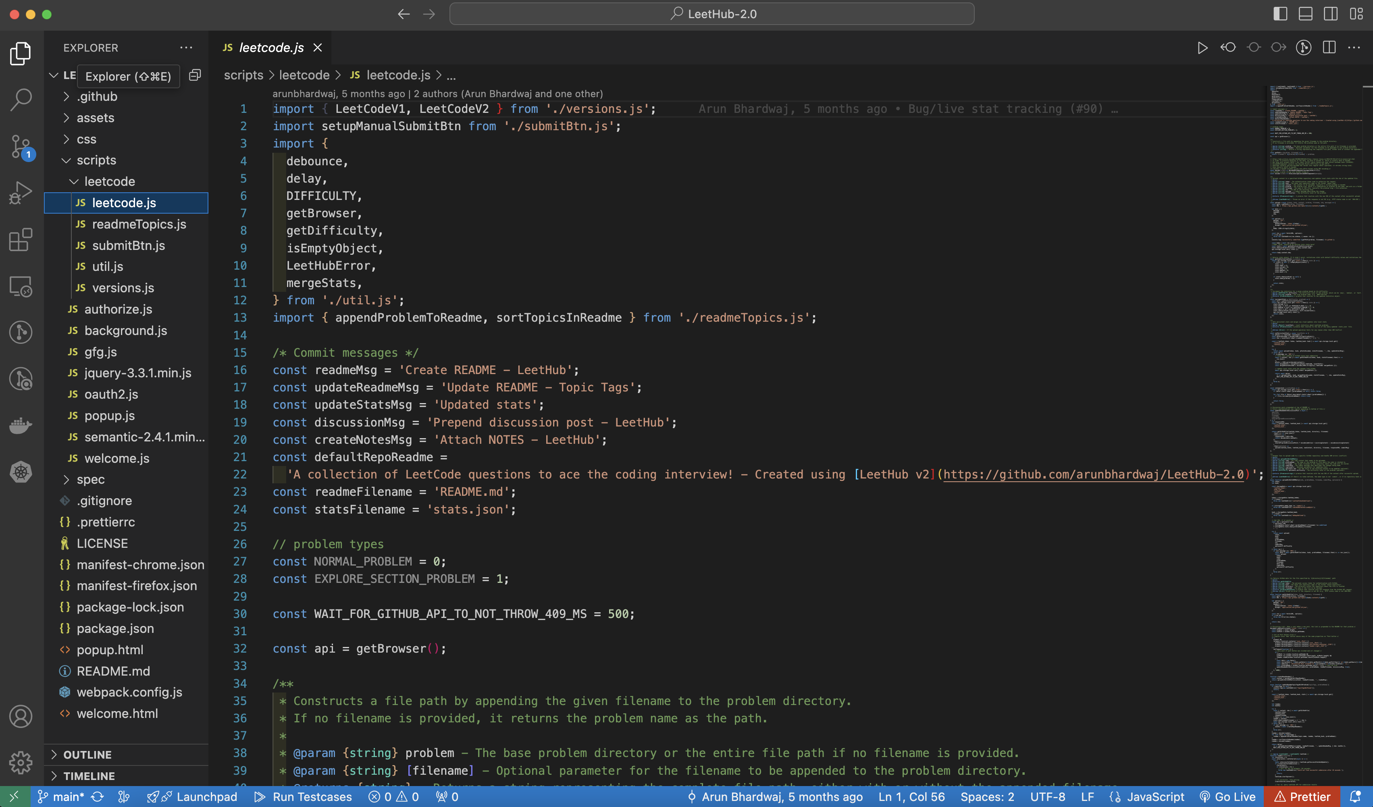Toggle the Secondary Side Bar layout button
The width and height of the screenshot is (1373, 807).
pos(1331,14)
